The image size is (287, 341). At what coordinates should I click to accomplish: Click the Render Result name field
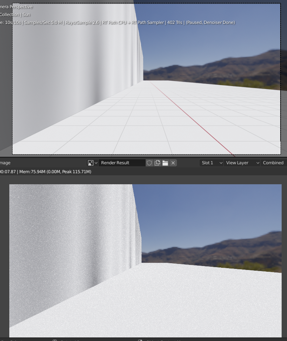(x=122, y=163)
